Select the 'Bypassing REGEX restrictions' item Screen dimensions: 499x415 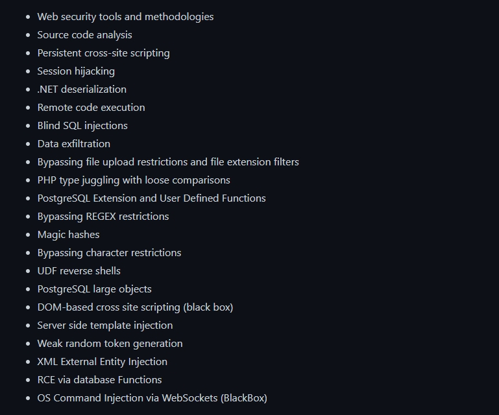pyautogui.click(x=103, y=216)
